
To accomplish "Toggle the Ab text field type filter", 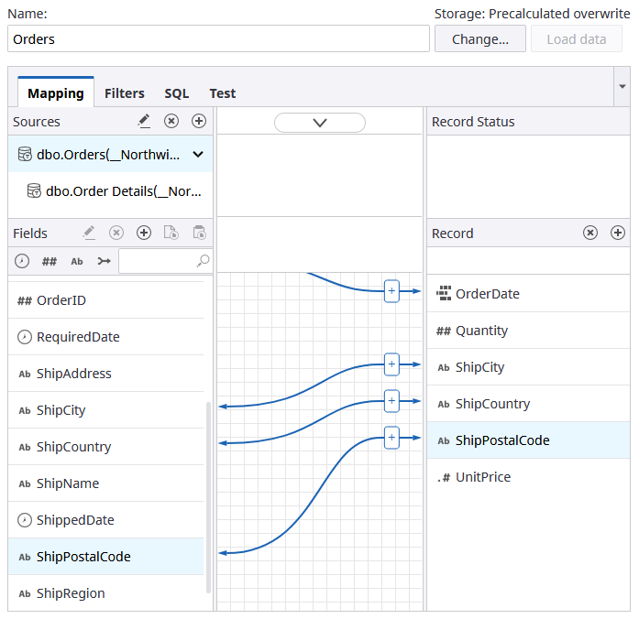I will point(77,262).
